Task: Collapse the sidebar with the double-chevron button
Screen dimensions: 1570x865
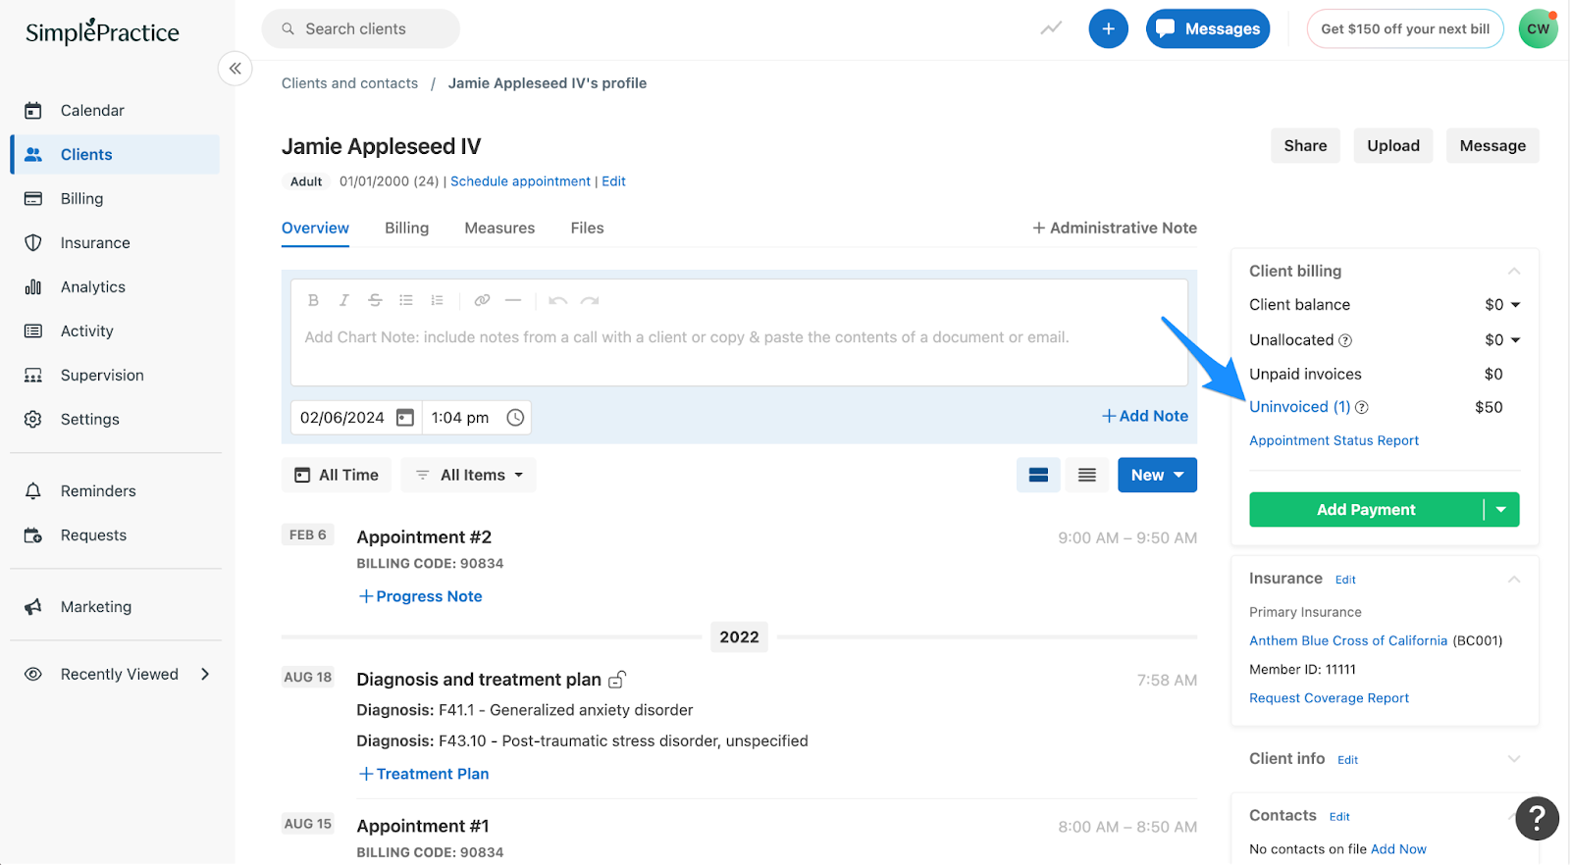Action: 235,69
